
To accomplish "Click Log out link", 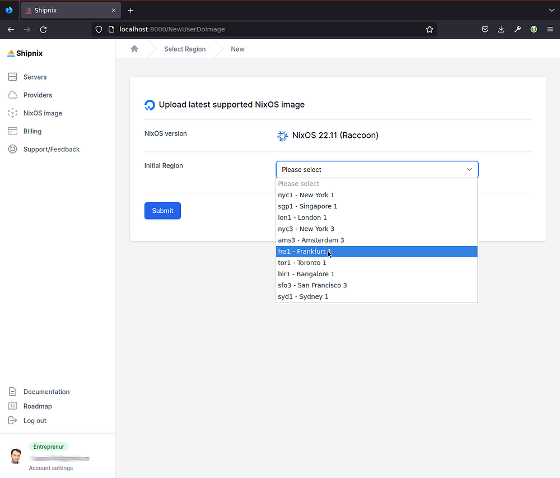I will pyautogui.click(x=35, y=421).
